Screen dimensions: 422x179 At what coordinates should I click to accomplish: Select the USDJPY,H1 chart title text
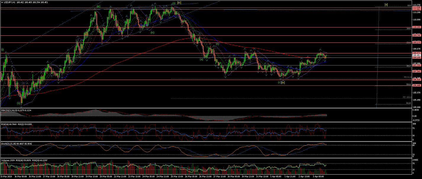9,2
